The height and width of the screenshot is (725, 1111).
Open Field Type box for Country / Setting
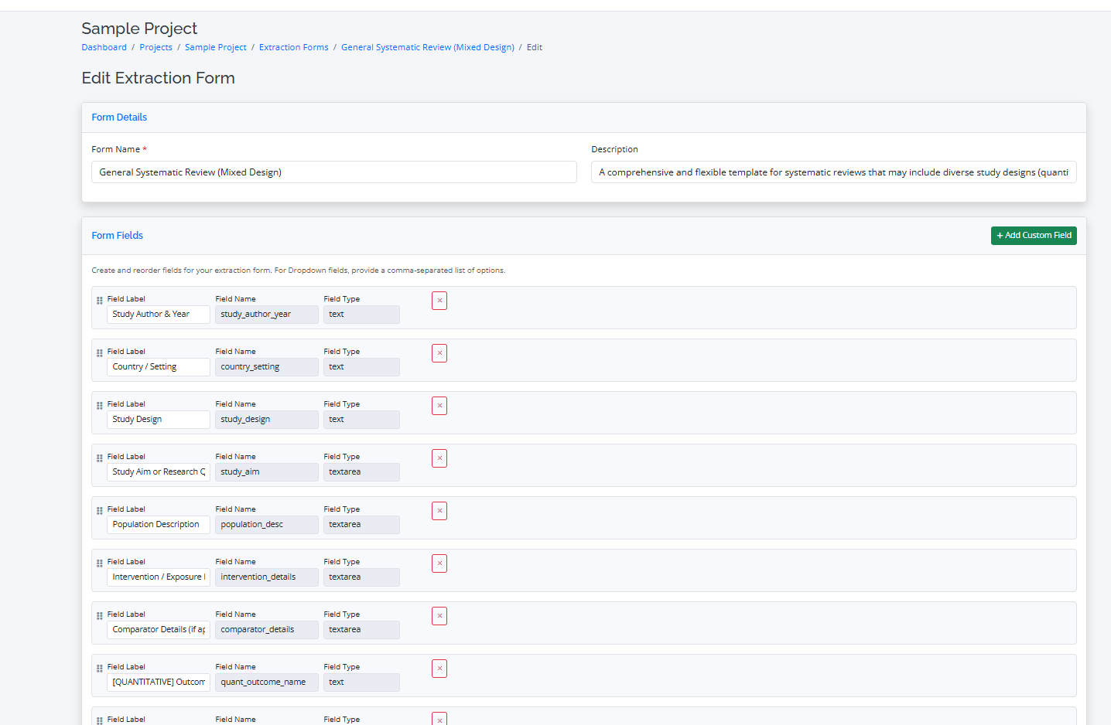point(361,367)
